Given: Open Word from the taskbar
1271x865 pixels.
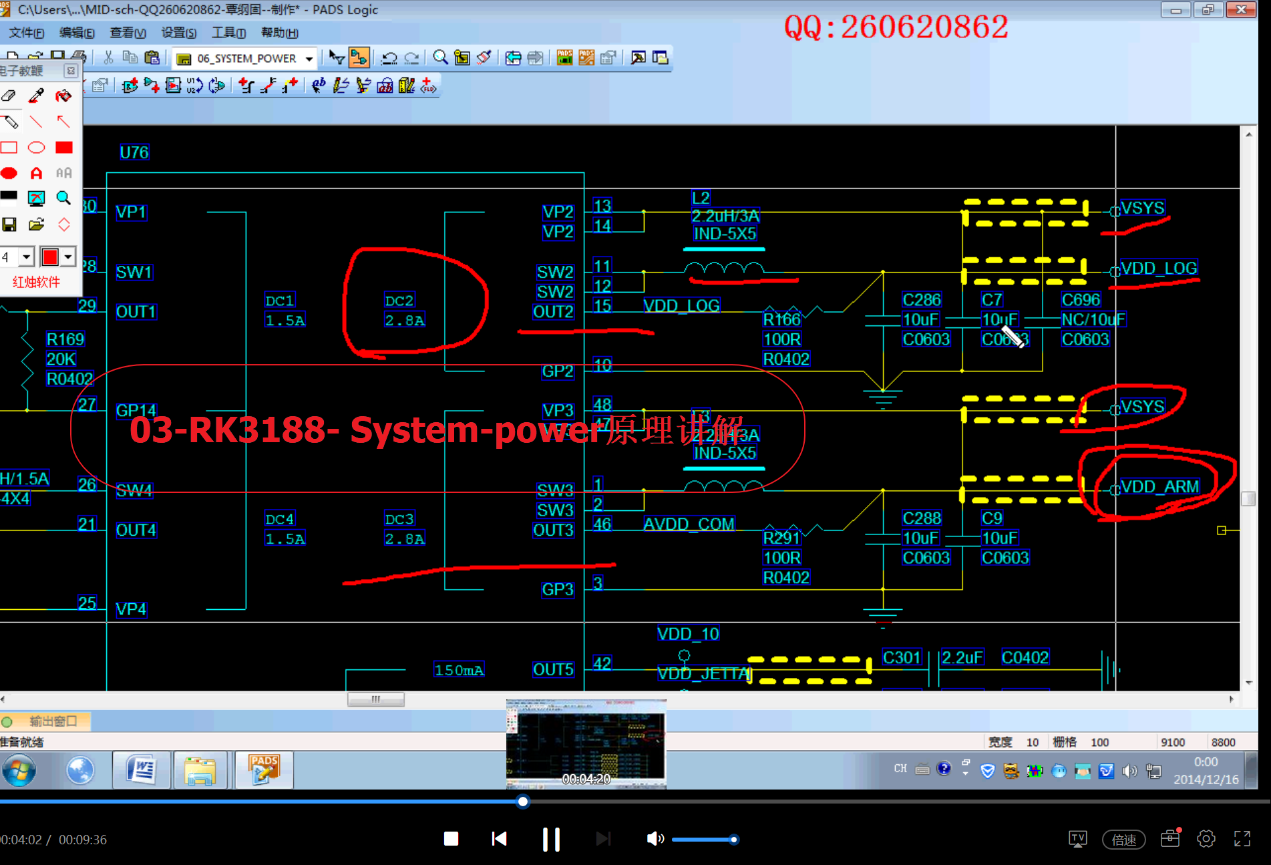Looking at the screenshot, I should 140,770.
